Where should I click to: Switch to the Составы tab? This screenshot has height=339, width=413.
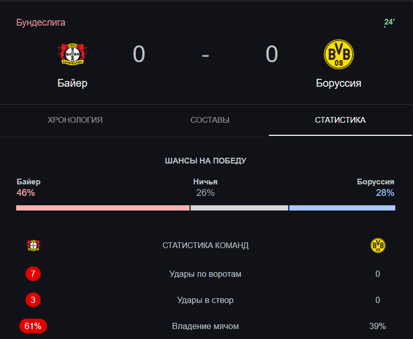click(210, 120)
